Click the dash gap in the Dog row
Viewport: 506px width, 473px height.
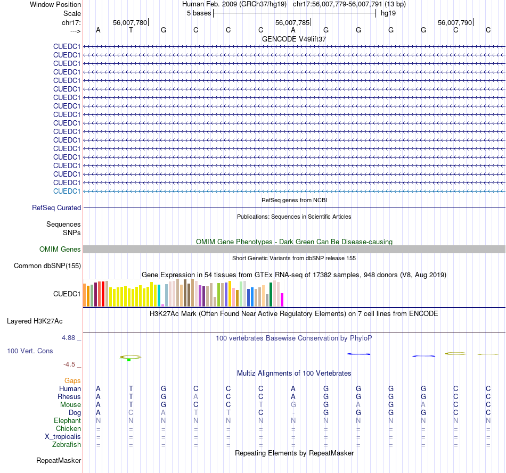point(293,413)
